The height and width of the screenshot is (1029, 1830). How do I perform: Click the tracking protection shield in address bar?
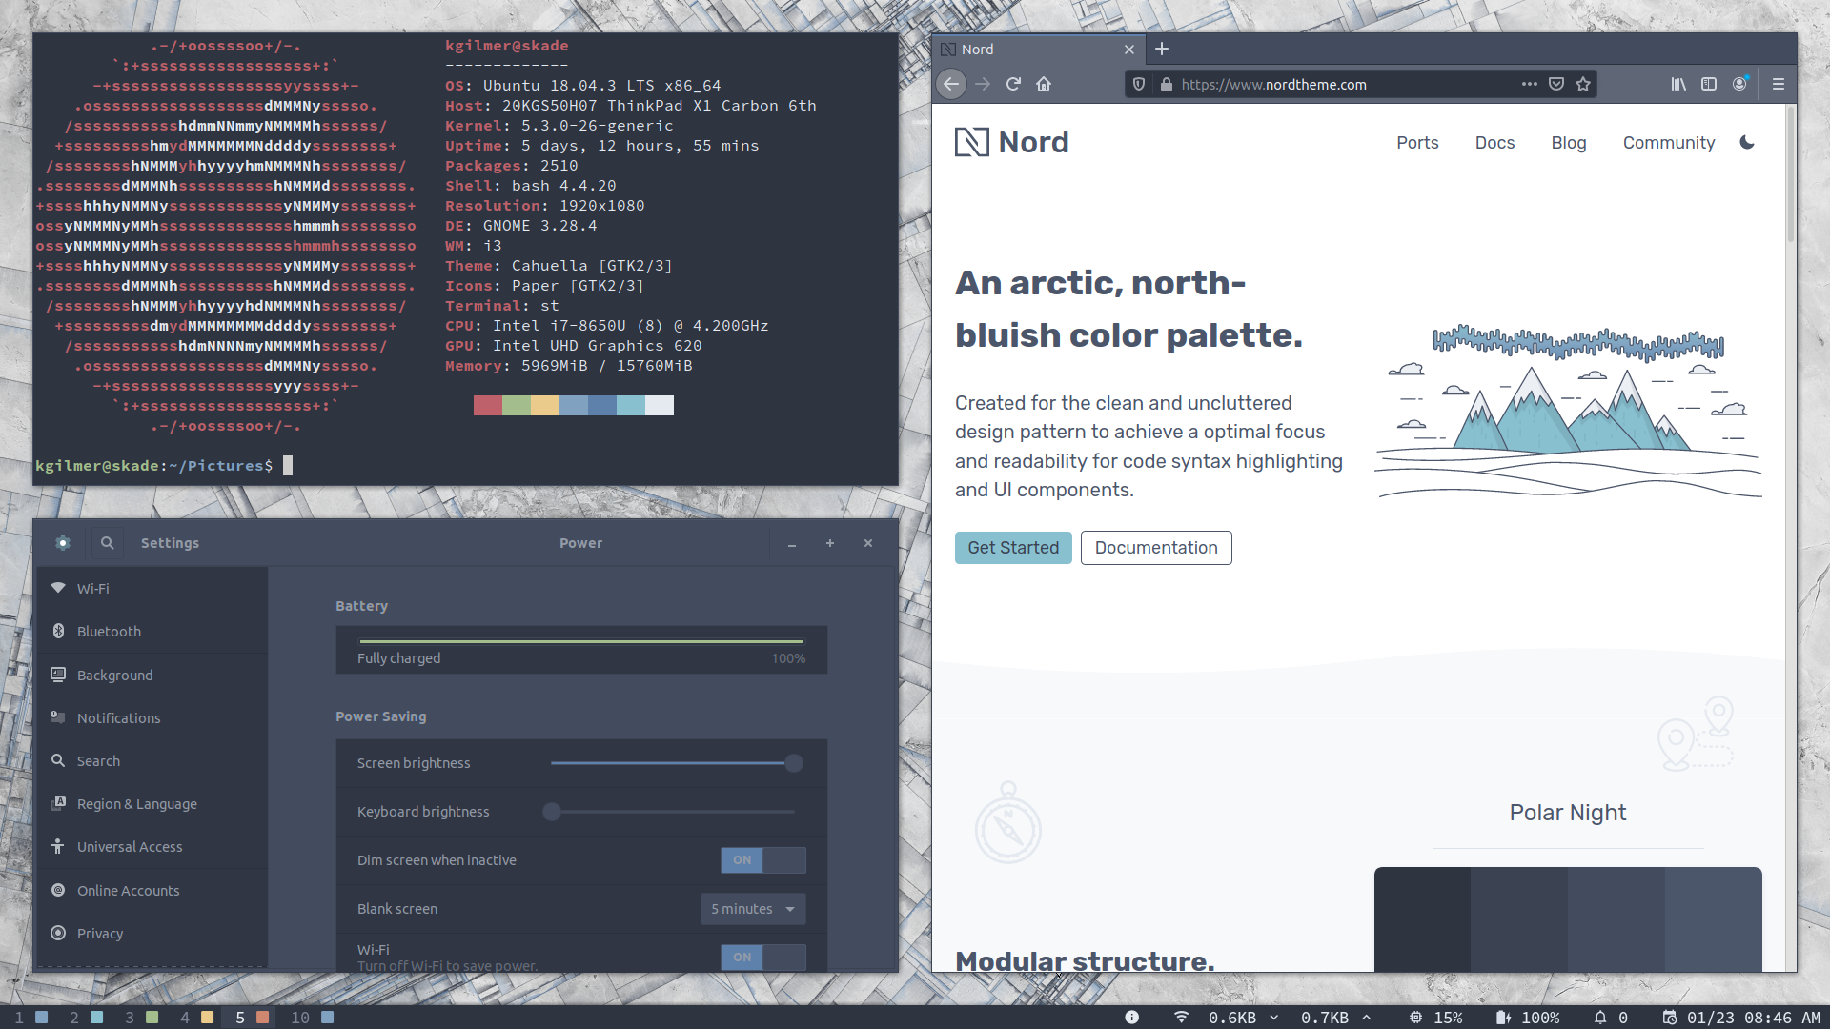click(1139, 84)
